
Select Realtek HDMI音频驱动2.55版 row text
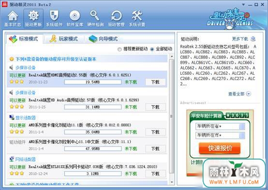click(x=80, y=75)
